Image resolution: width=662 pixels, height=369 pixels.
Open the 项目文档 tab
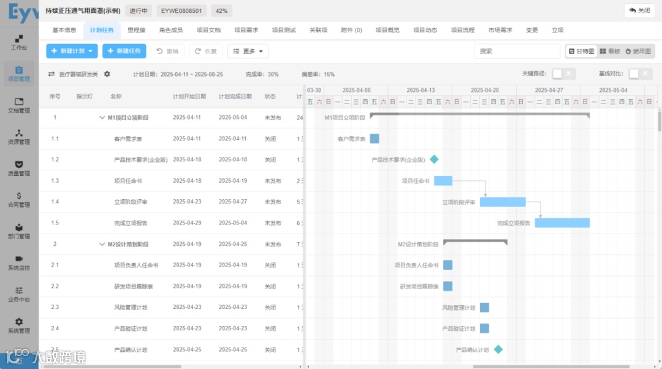coord(208,30)
